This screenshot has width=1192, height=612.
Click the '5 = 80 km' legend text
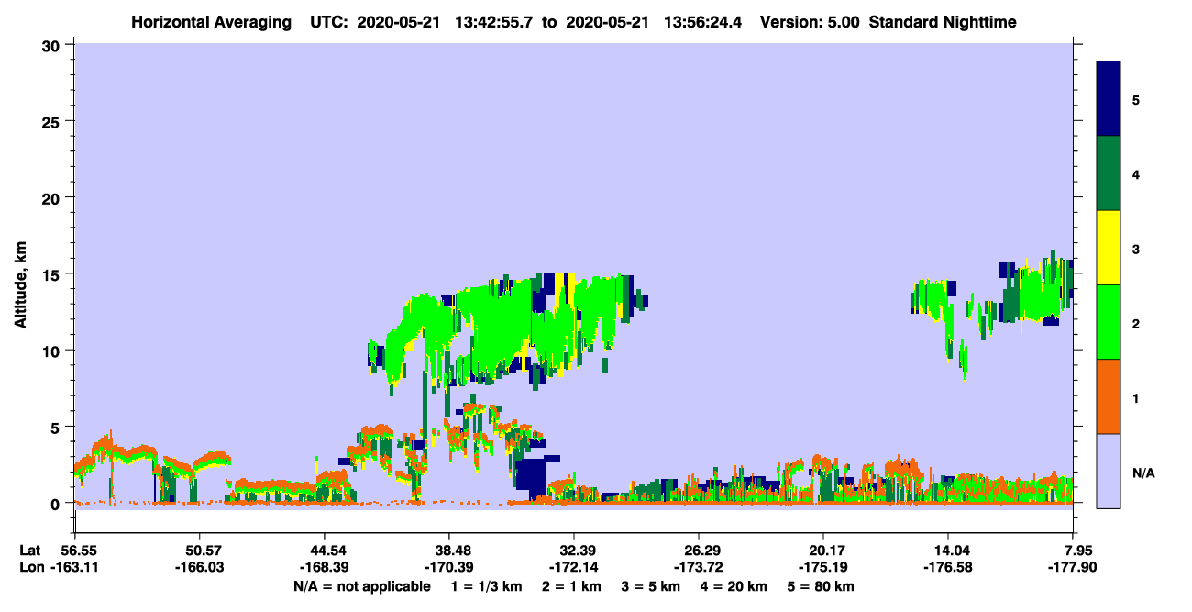point(822,586)
